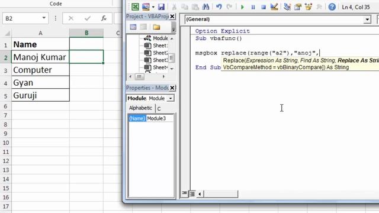Toggle Design Mode icon
379x213 pixels.
point(274,7)
